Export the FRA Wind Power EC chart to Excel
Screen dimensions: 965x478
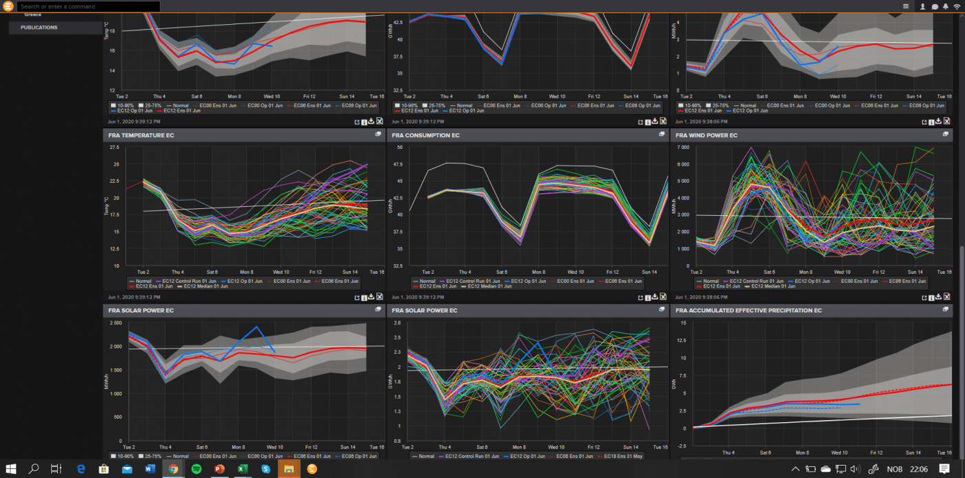click(946, 297)
